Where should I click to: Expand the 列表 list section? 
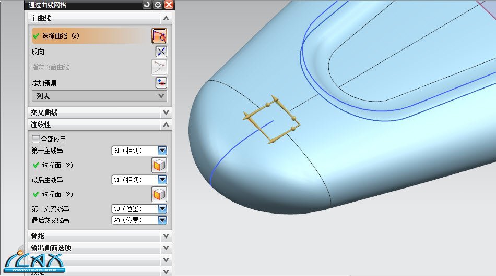coord(161,96)
